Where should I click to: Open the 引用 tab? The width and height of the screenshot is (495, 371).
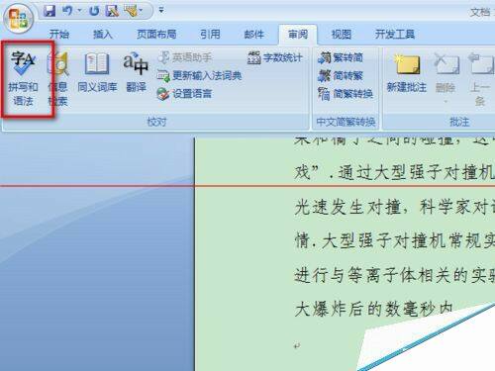(x=210, y=34)
